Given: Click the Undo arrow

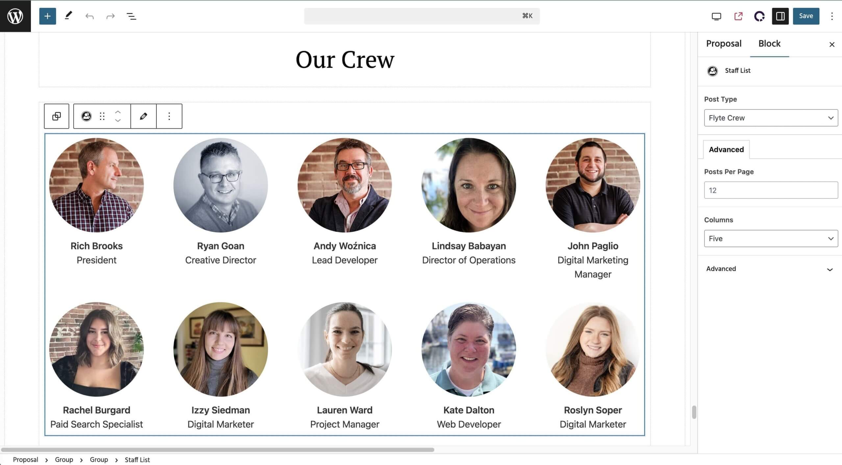Looking at the screenshot, I should click(x=89, y=16).
